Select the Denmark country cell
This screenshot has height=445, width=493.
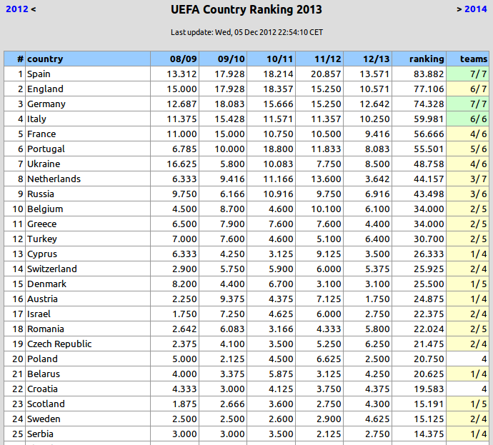point(88,284)
